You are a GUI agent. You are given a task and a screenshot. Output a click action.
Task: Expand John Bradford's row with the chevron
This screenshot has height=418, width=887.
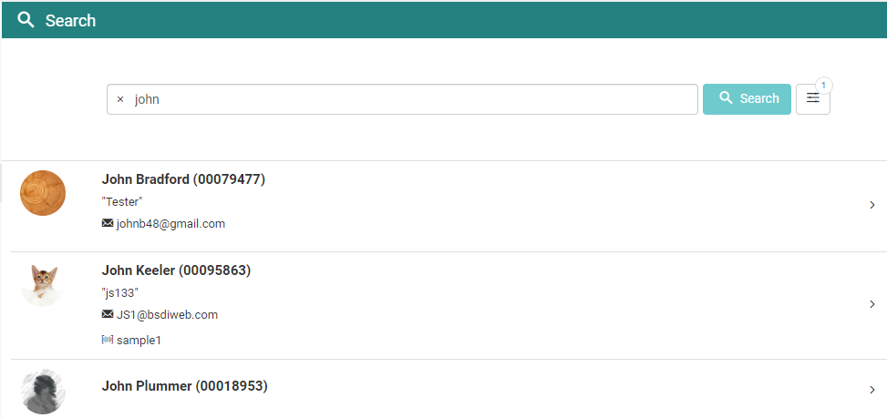pyautogui.click(x=872, y=206)
